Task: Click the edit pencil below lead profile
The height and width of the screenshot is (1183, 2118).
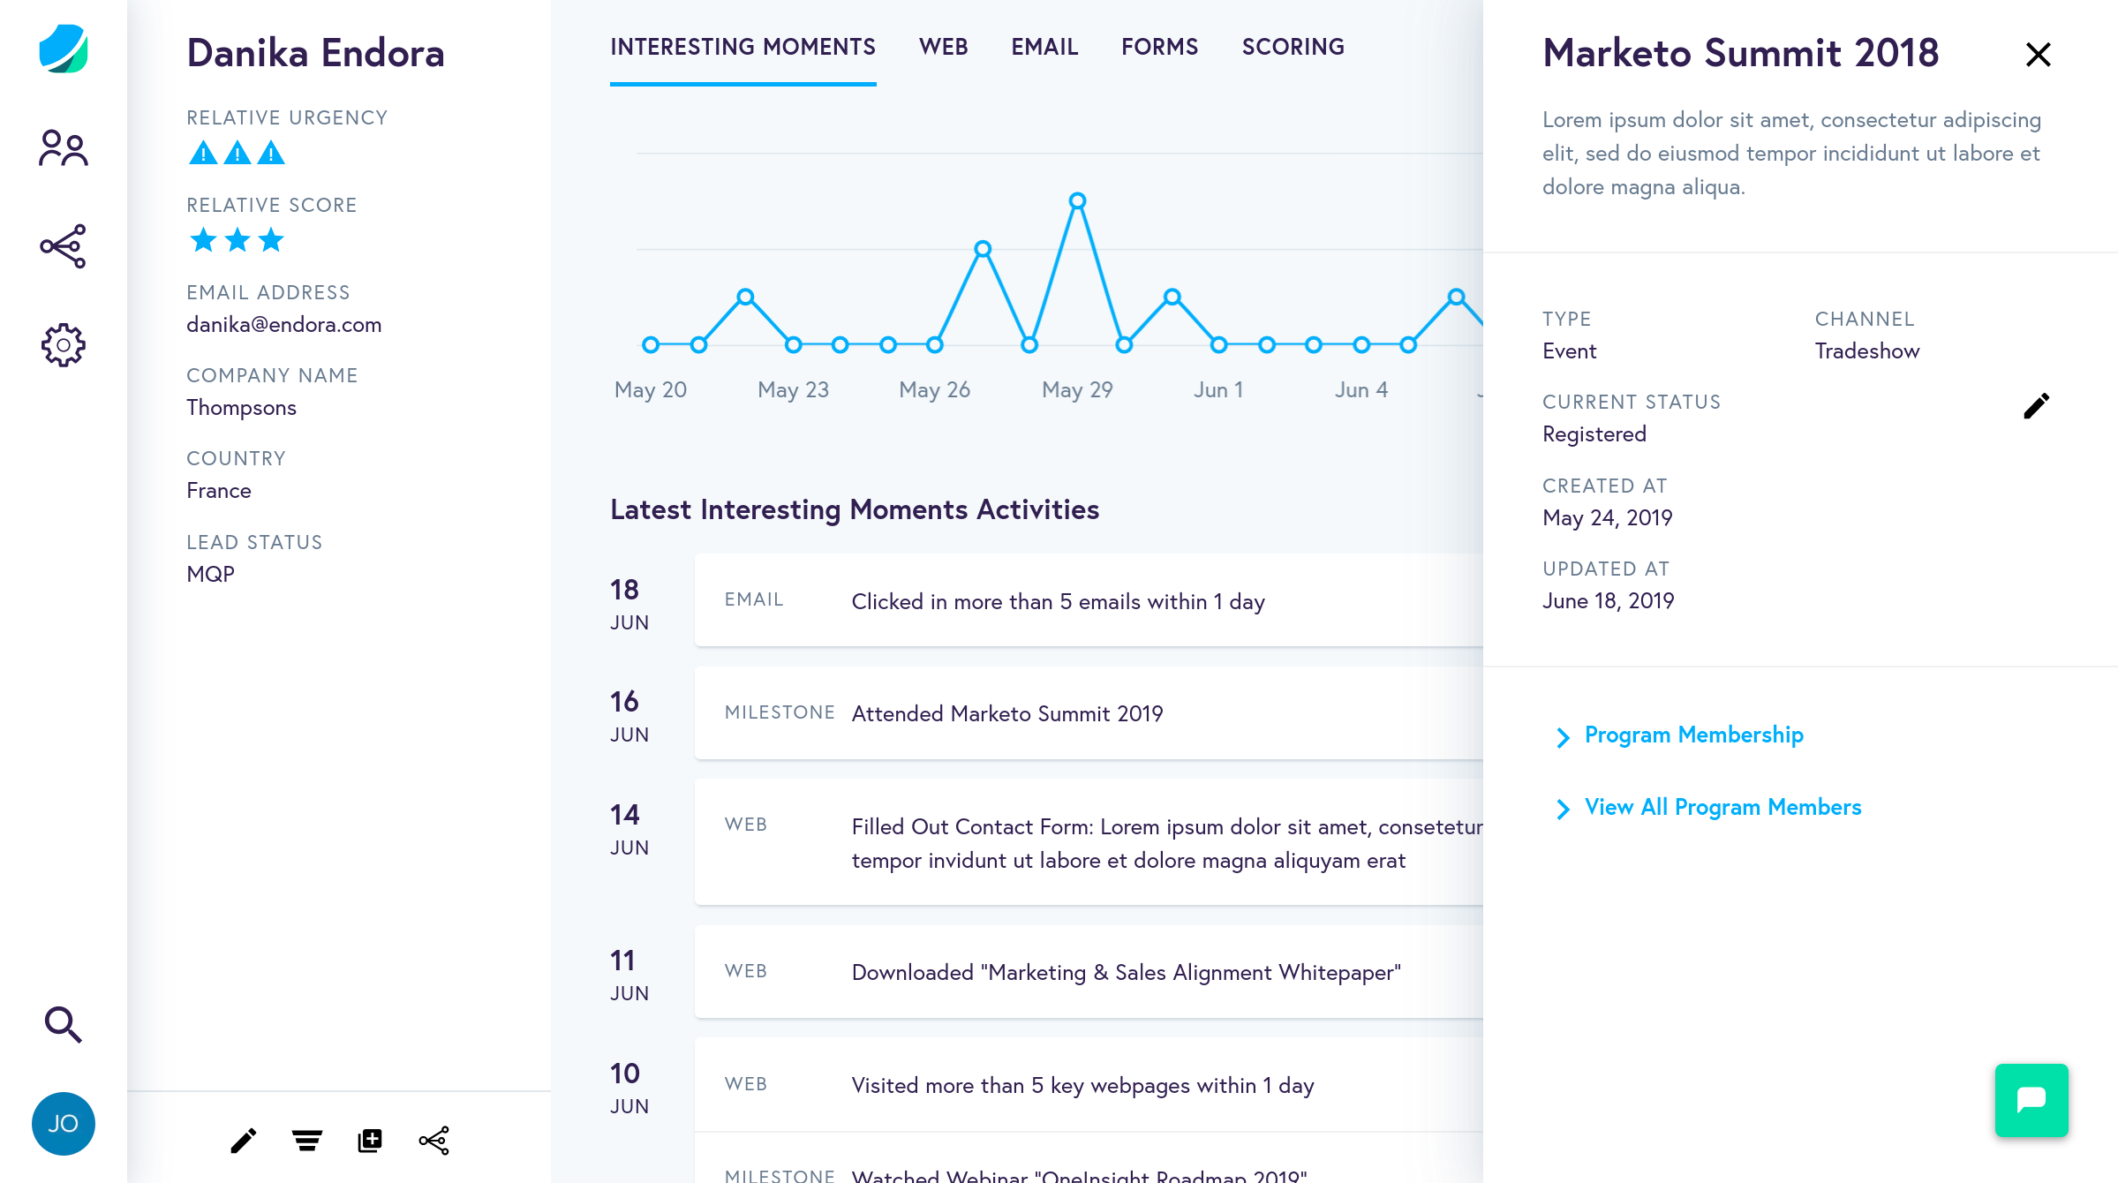Action: 243,1141
